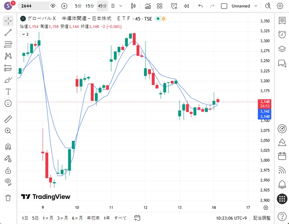289x224 pixels.
Task: Open the layout setup square icon
Action: tap(224, 6)
